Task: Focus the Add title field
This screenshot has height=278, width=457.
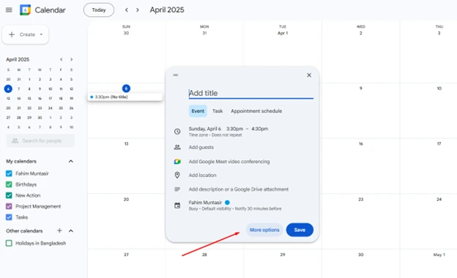Action: click(251, 93)
